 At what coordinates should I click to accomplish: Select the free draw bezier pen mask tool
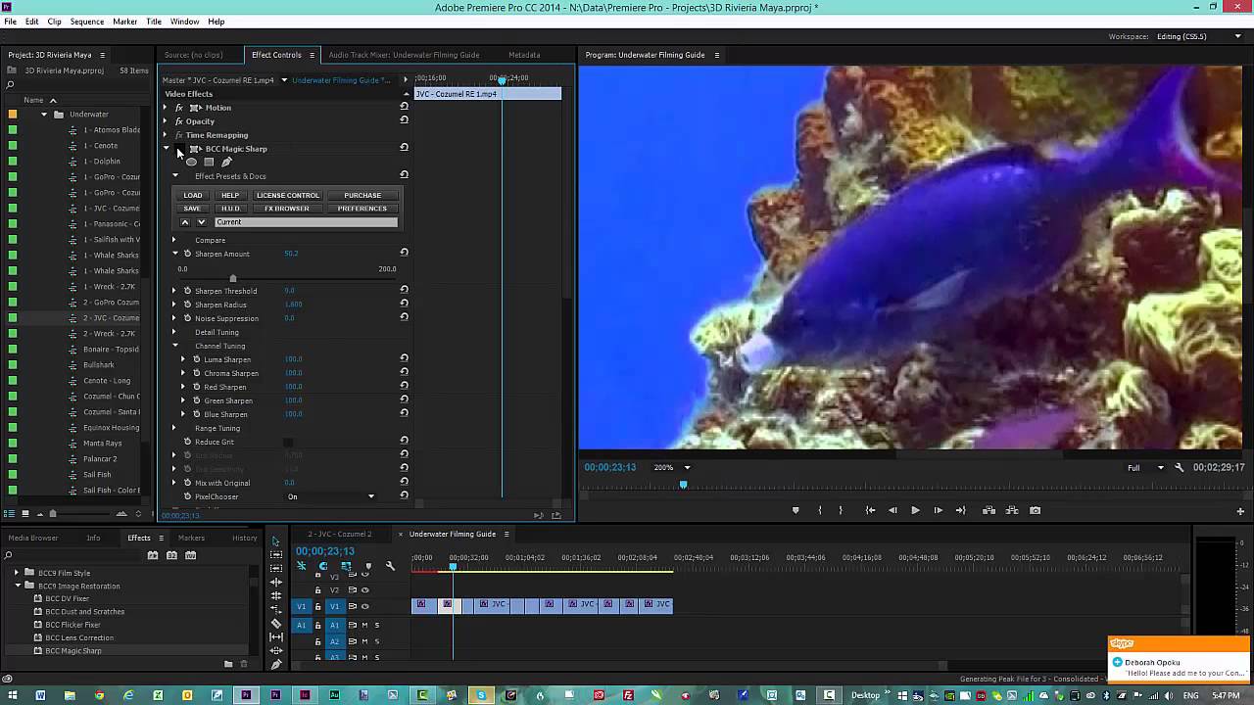226,163
